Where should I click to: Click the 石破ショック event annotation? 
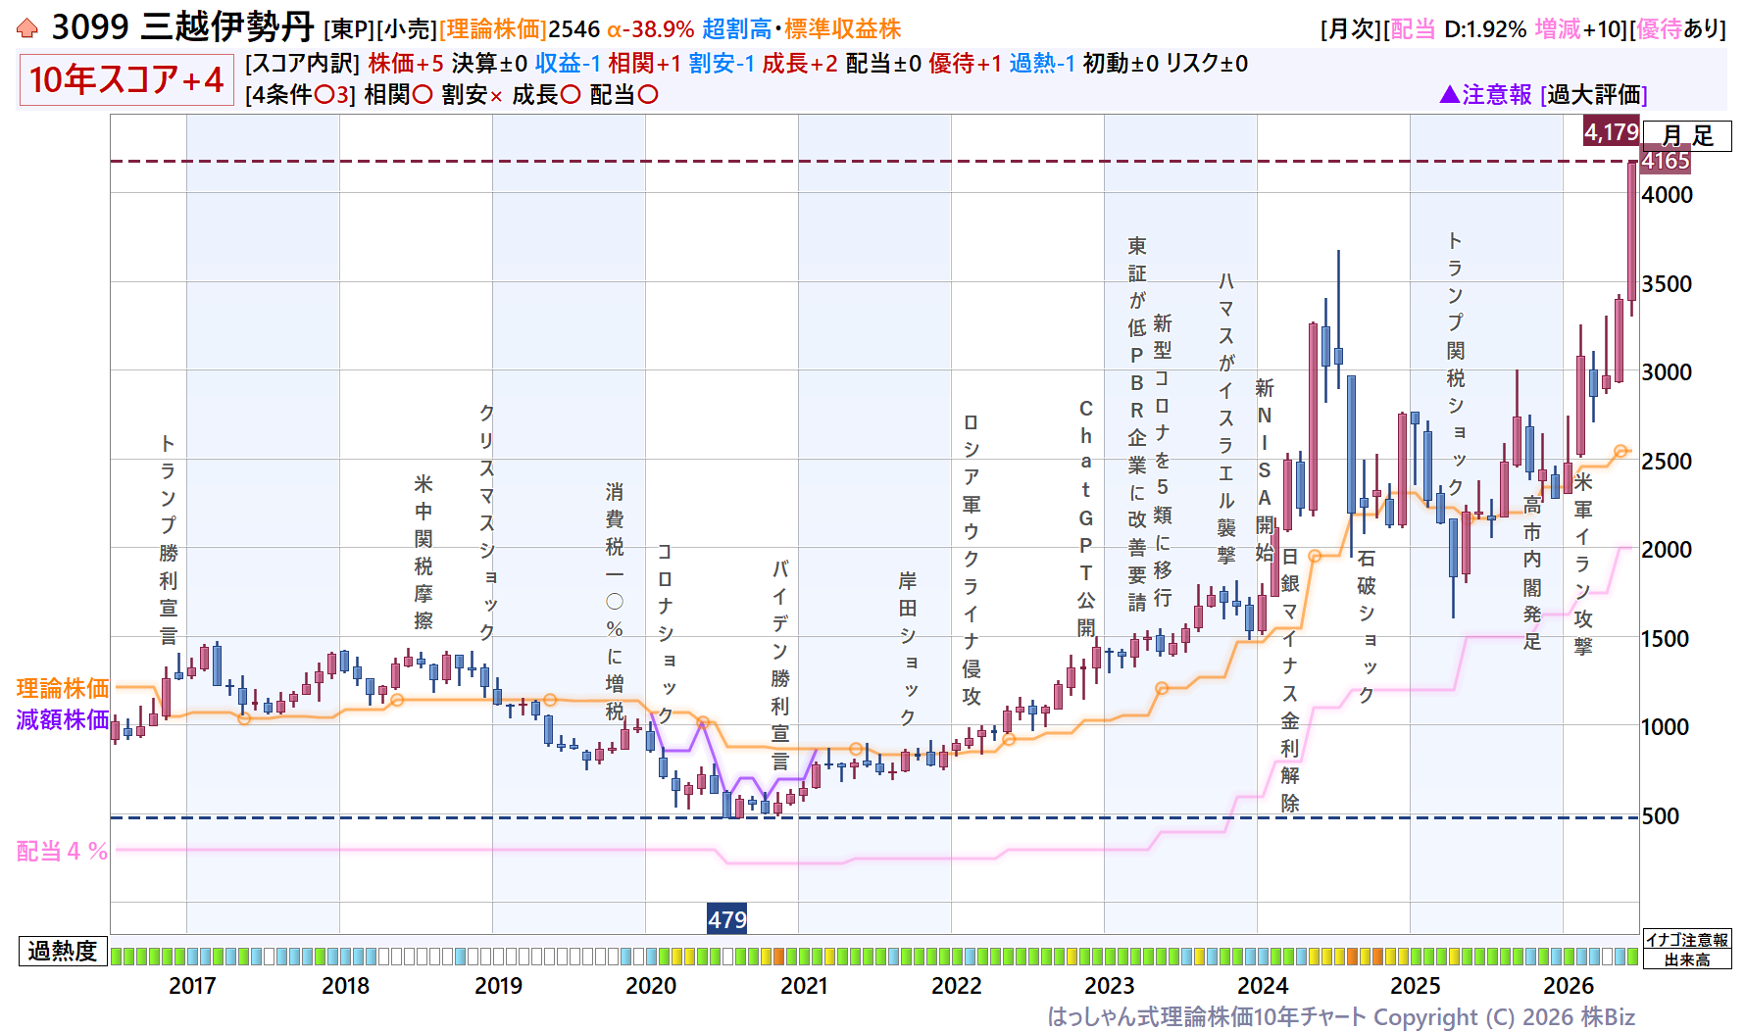[x=1367, y=626]
